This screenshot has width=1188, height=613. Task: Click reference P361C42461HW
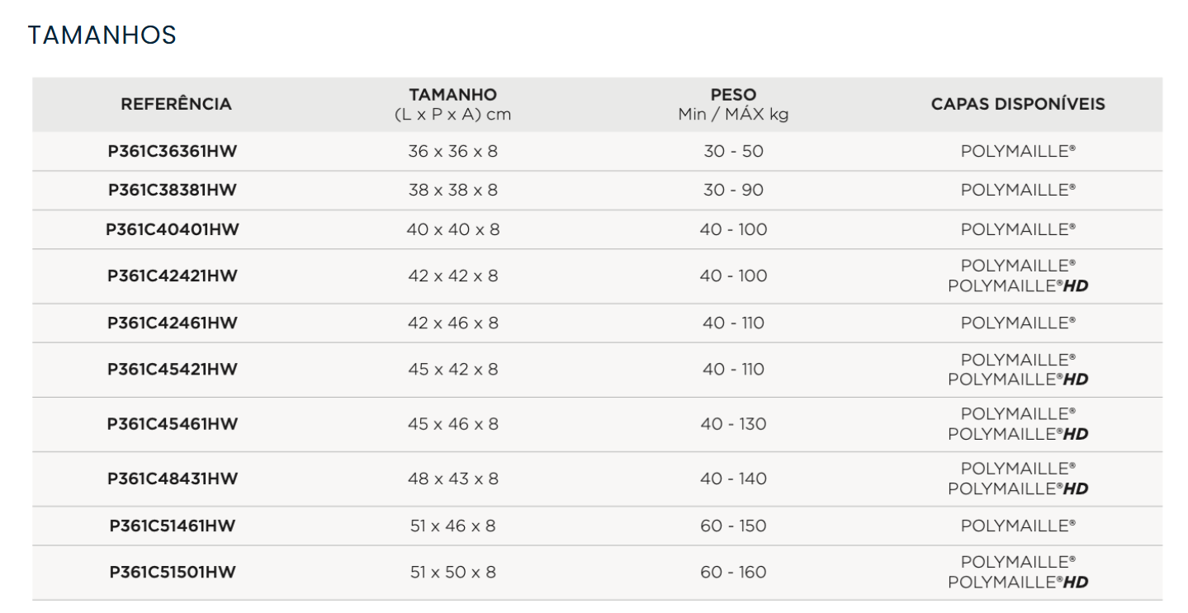(x=173, y=323)
